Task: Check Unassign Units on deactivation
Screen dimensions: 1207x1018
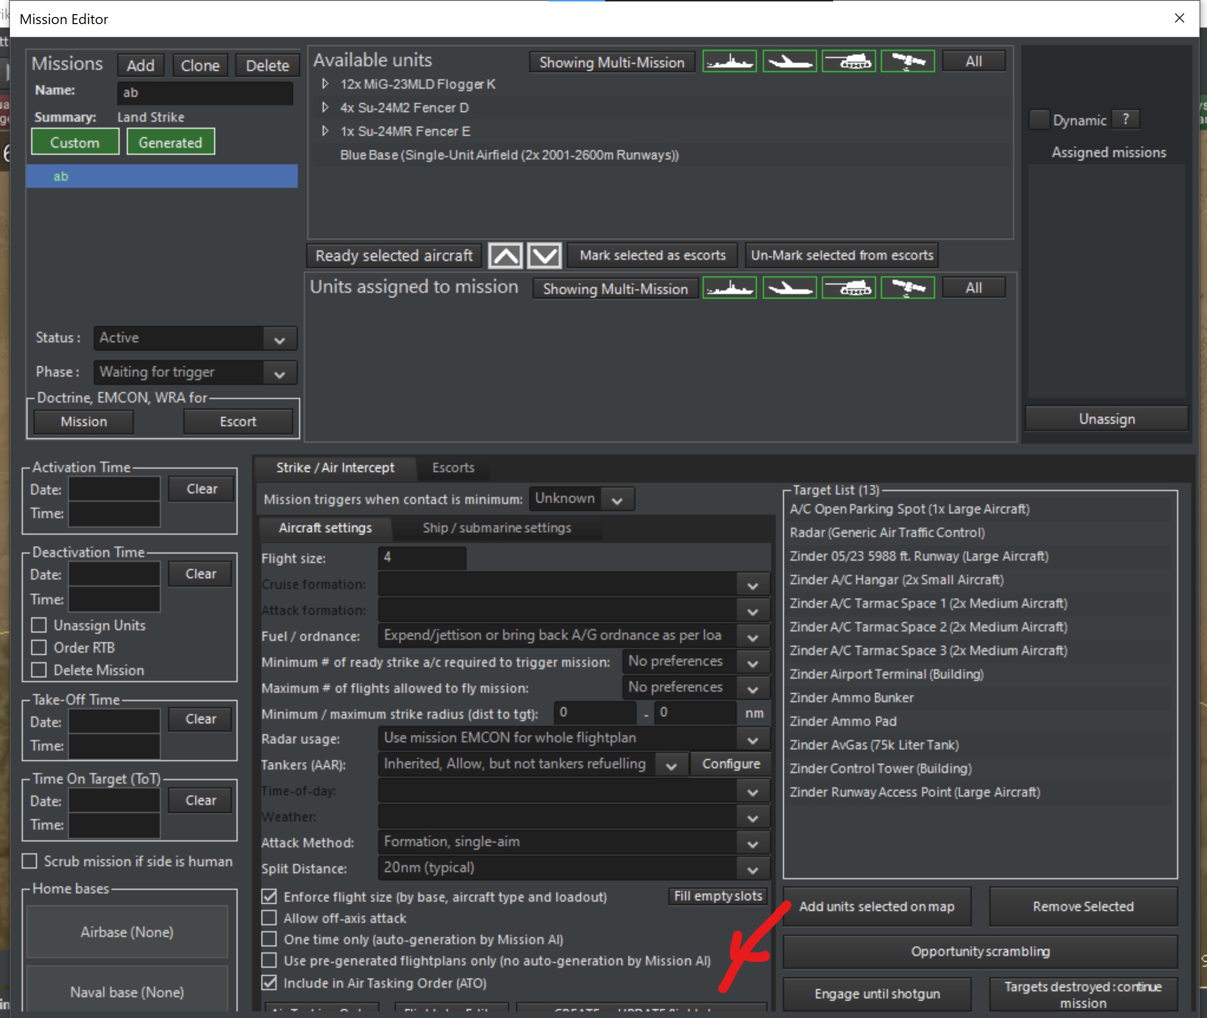Action: [39, 625]
